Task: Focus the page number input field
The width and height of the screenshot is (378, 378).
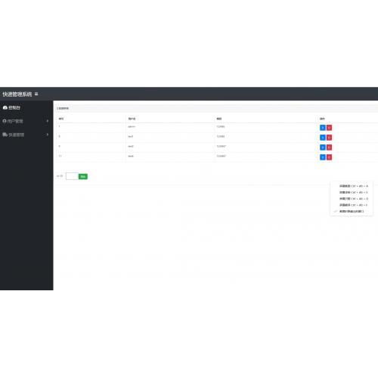Action: click(72, 176)
